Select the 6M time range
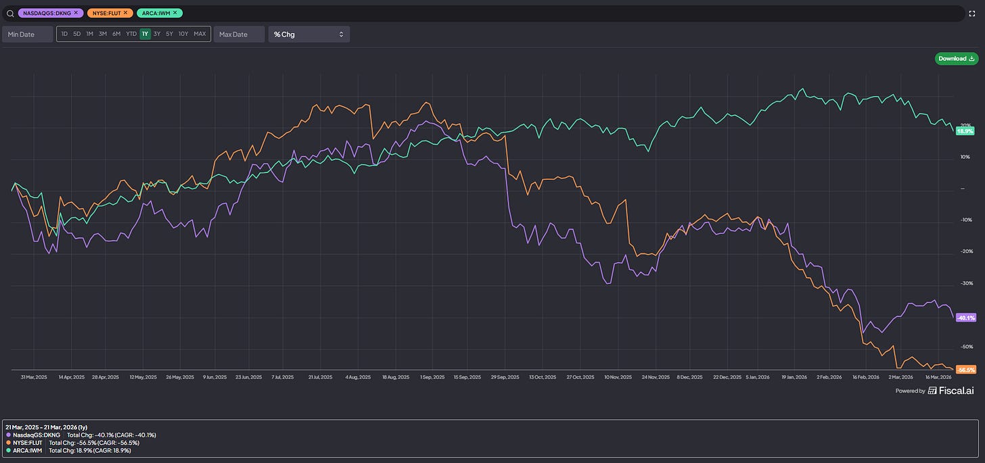985x463 pixels. coord(116,34)
